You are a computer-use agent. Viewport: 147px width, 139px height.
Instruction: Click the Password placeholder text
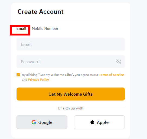coord(30,62)
